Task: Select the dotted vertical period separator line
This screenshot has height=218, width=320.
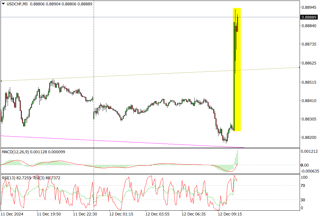Action: point(94,106)
